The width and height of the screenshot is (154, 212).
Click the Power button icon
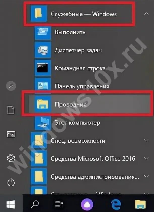11,182
